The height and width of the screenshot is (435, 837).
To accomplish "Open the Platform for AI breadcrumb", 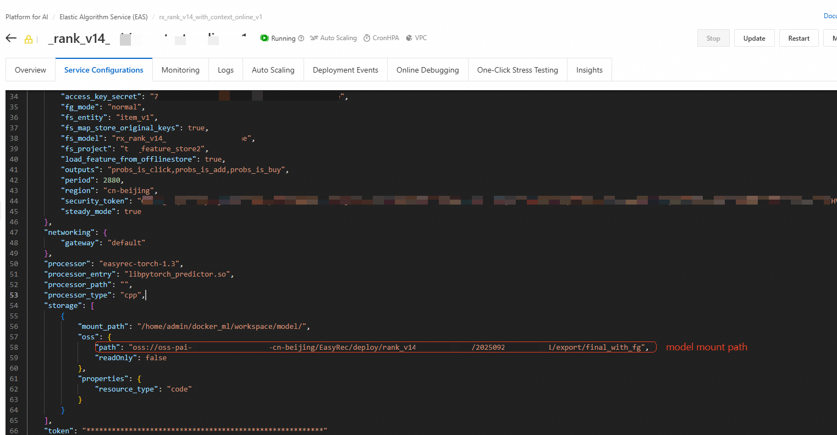I will 27,17.
